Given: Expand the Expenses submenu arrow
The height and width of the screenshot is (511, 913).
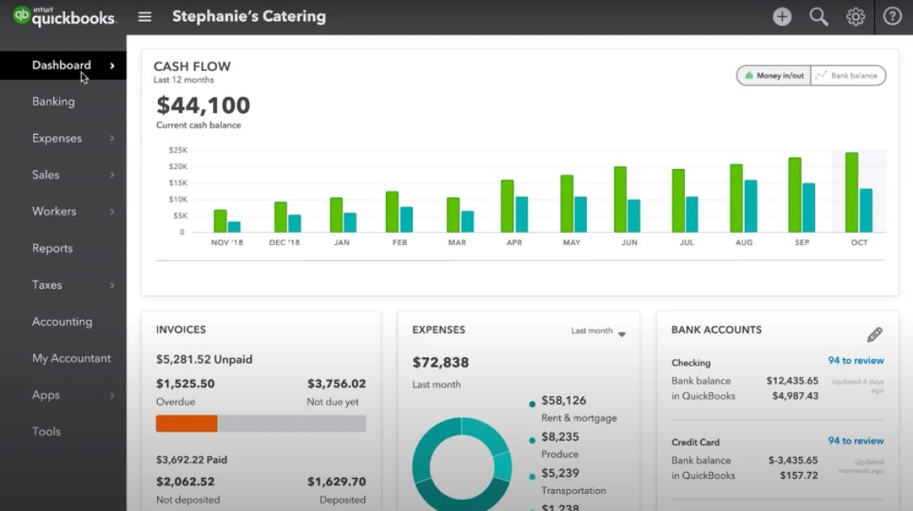Looking at the screenshot, I should click(x=113, y=138).
